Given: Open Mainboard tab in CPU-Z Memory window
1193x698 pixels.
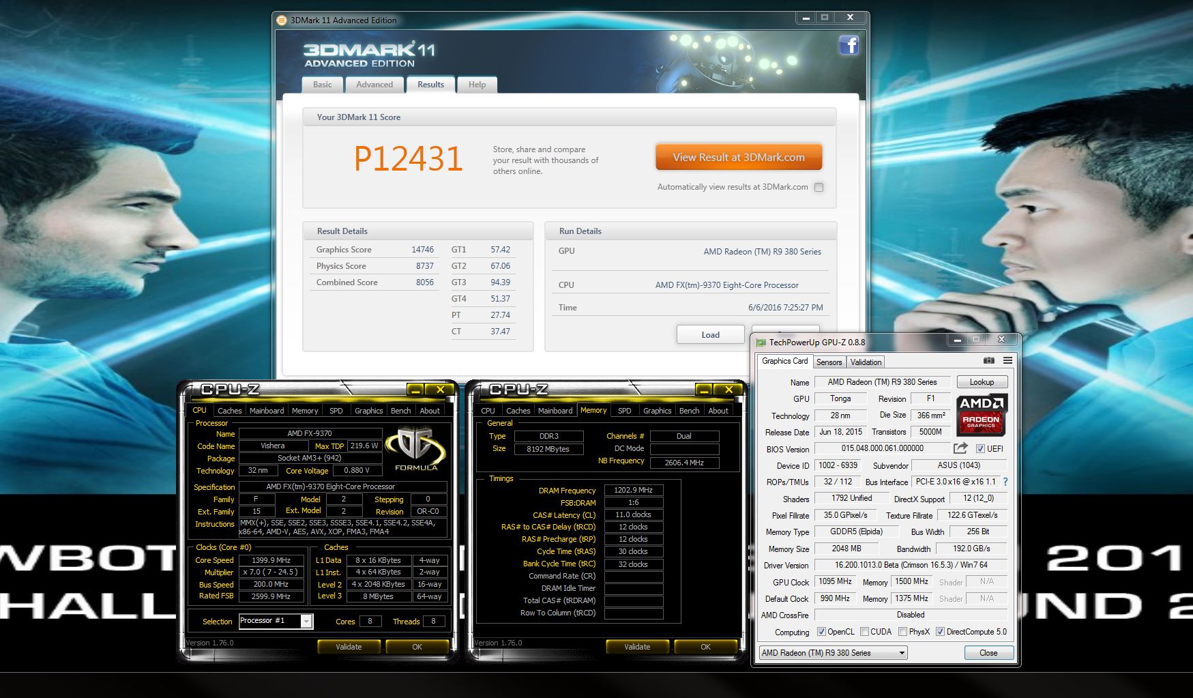Looking at the screenshot, I should (x=555, y=411).
